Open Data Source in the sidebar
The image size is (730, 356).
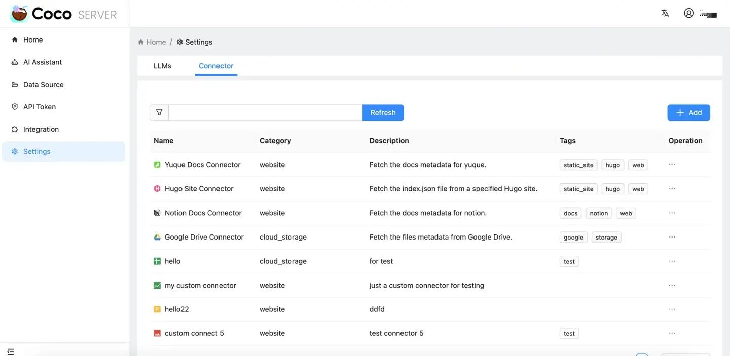tap(63, 85)
